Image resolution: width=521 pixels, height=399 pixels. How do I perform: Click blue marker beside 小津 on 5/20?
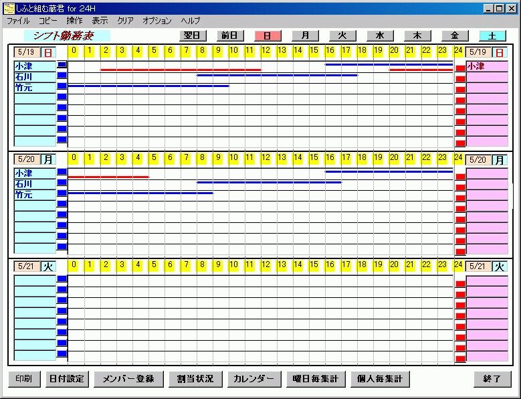(62, 171)
